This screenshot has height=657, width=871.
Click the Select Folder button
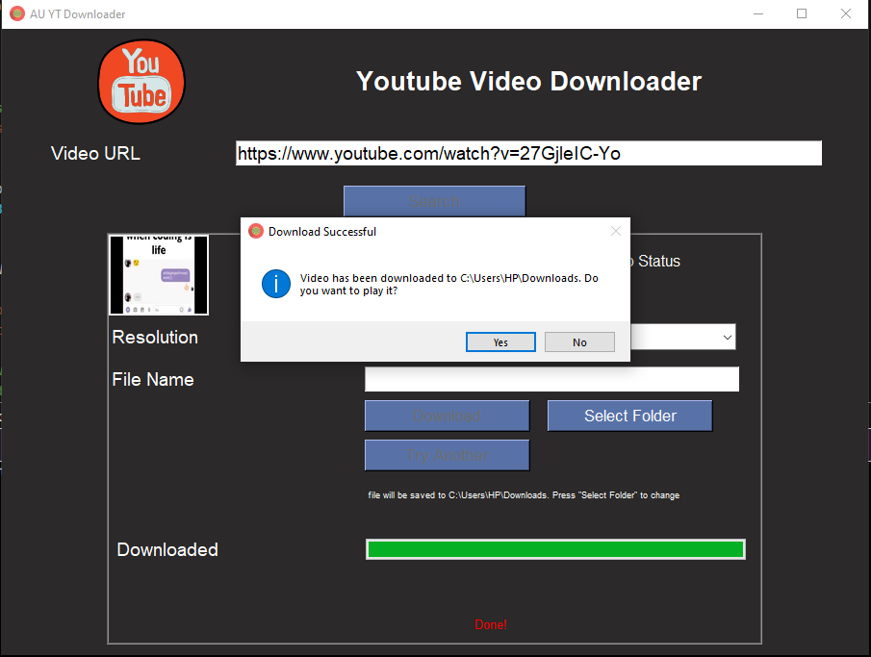630,416
